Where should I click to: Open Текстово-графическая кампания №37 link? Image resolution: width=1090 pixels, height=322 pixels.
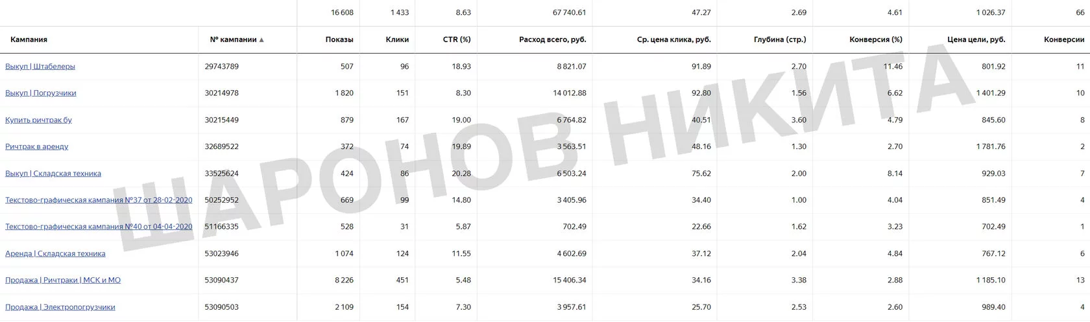[x=99, y=200]
